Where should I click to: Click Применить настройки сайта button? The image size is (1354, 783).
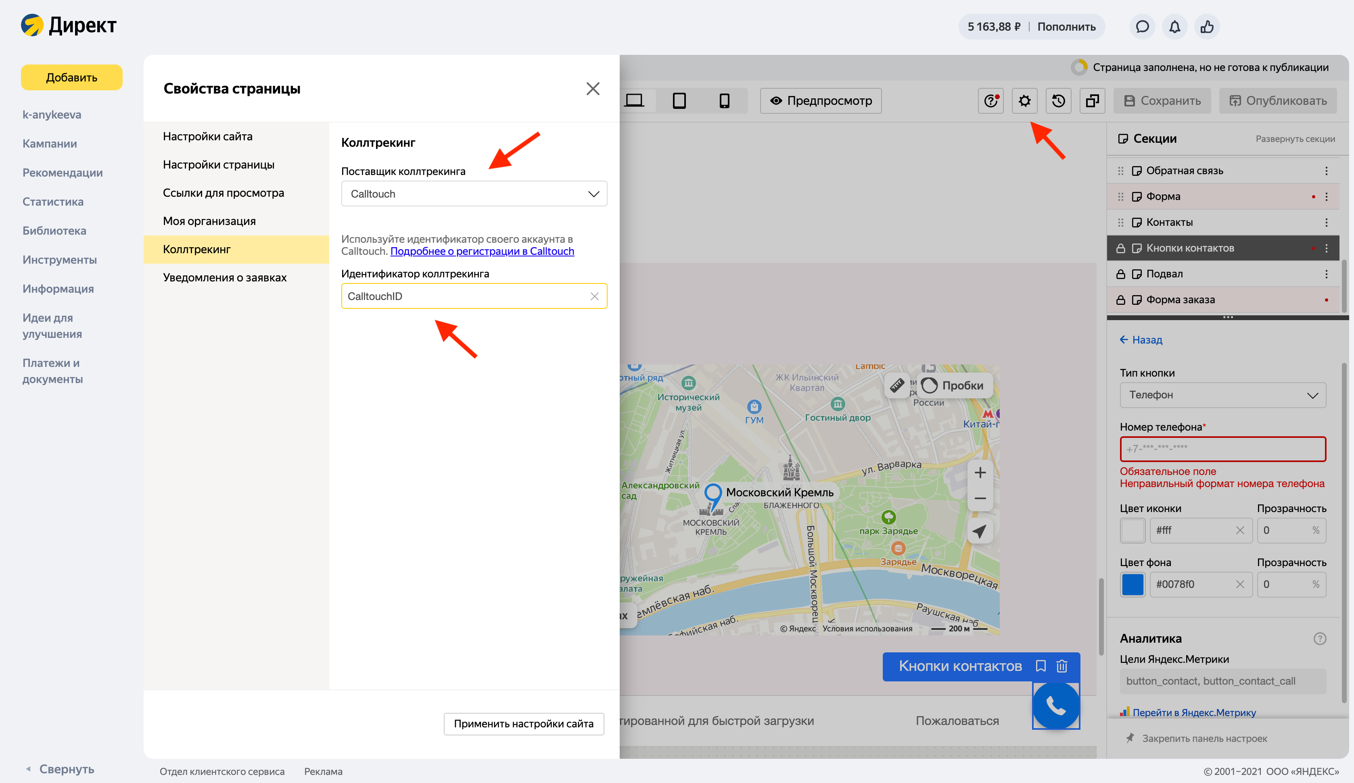click(x=523, y=723)
